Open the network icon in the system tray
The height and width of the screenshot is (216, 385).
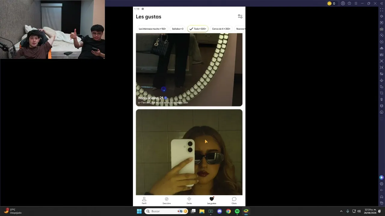tap(354, 211)
